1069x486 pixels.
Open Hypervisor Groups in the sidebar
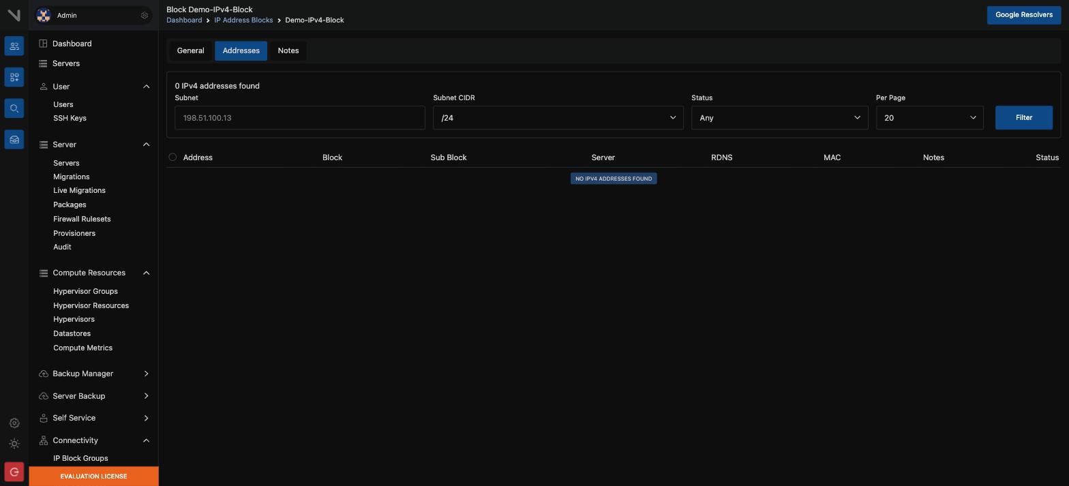(x=85, y=292)
